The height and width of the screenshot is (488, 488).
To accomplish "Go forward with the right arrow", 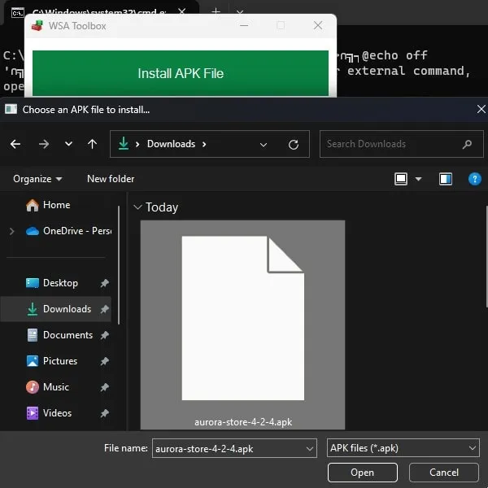I will point(44,144).
